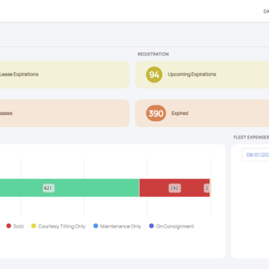Screen dimensions: 269x269
Task: Click the 94 upcoming expirations badge
Action: (x=154, y=75)
